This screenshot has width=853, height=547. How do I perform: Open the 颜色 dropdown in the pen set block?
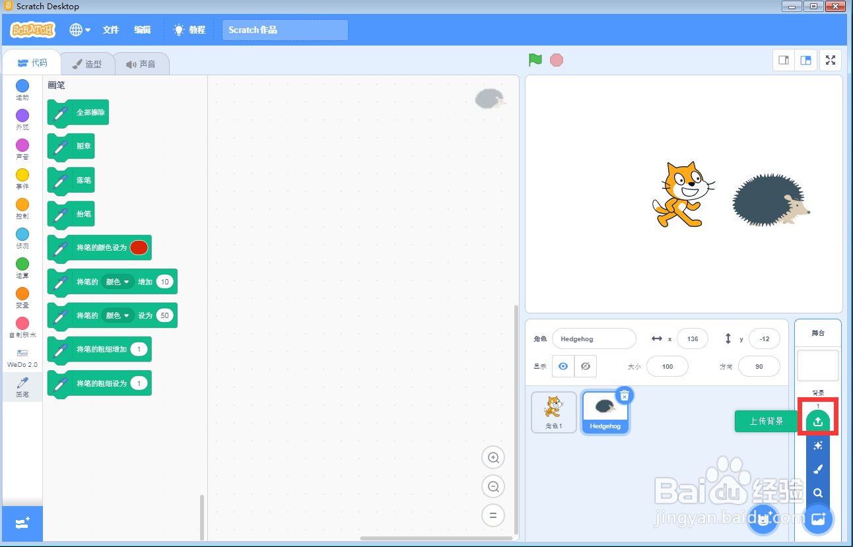coord(118,315)
